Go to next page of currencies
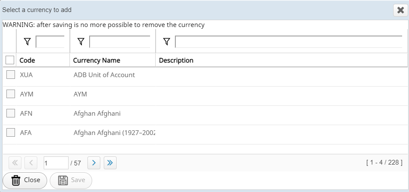This screenshot has height=192, width=409. 94,163
